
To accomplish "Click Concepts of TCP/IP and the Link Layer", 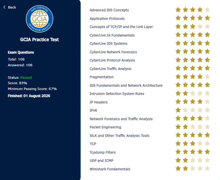I will pos(121,27).
